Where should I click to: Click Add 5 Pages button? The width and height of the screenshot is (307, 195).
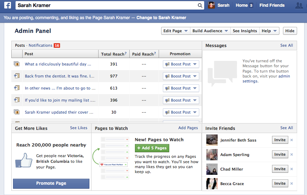point(152,148)
